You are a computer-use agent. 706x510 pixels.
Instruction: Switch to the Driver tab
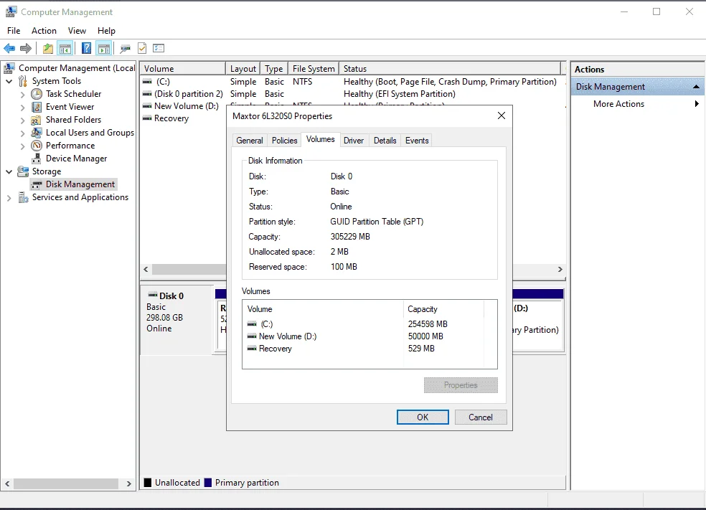354,141
